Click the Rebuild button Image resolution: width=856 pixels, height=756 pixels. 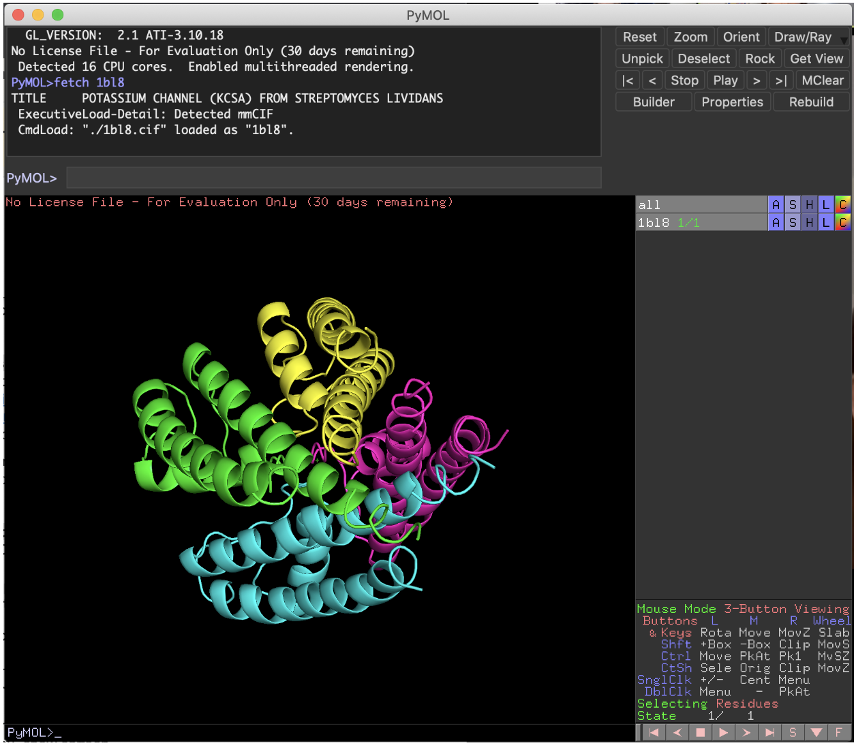tap(811, 102)
